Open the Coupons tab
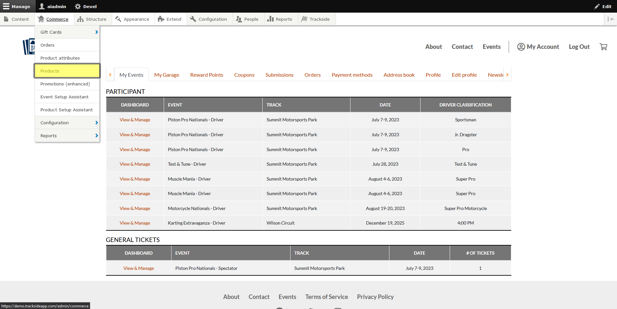617x309 pixels. (244, 75)
